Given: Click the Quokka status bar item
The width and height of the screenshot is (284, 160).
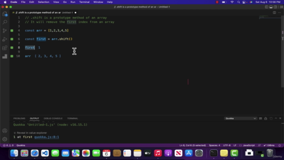Looking at the screenshot, I should (21, 145).
